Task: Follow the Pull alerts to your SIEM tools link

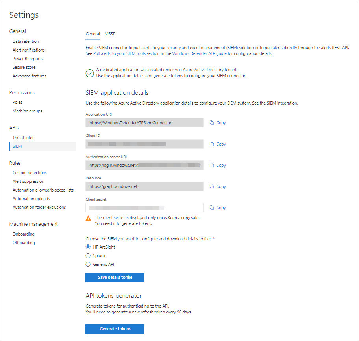Action: pyautogui.click(x=119, y=53)
